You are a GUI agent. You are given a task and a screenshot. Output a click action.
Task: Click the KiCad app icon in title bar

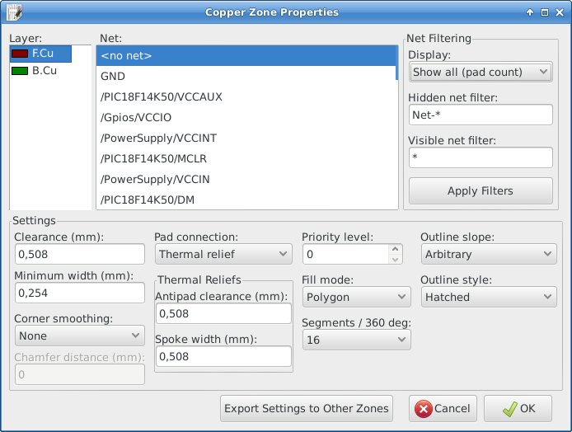tap(14, 12)
